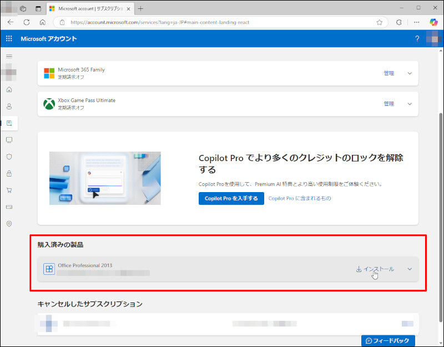Manage the Xbox Game Pass Ultimate subscription
The height and width of the screenshot is (347, 444).
389,104
